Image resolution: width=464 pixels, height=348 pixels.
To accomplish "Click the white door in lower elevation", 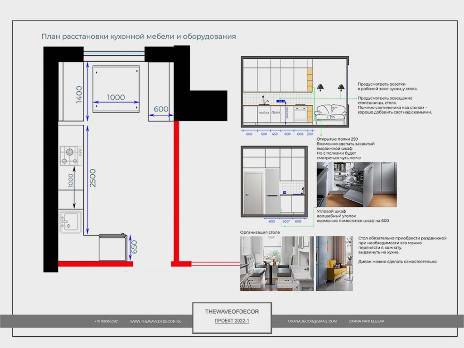I will coord(253,192).
